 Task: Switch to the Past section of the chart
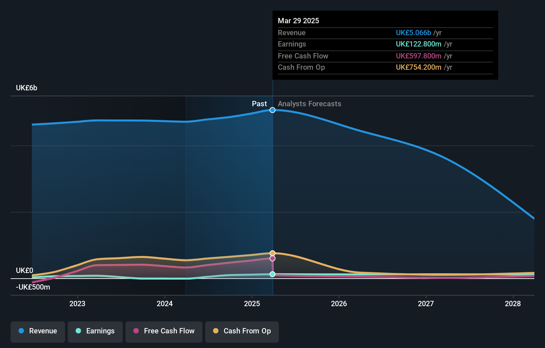(259, 104)
